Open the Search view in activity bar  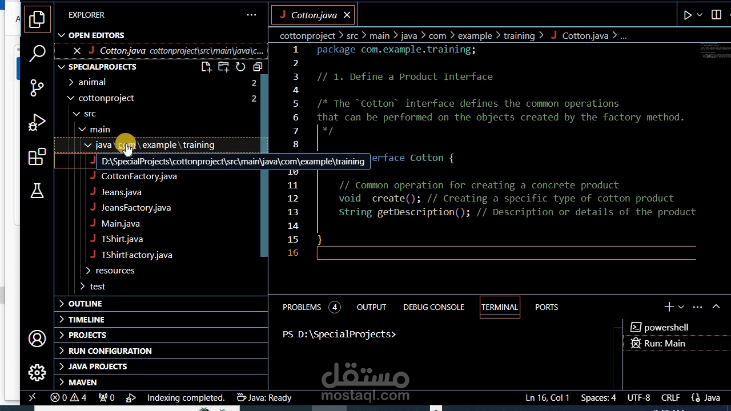[37, 54]
